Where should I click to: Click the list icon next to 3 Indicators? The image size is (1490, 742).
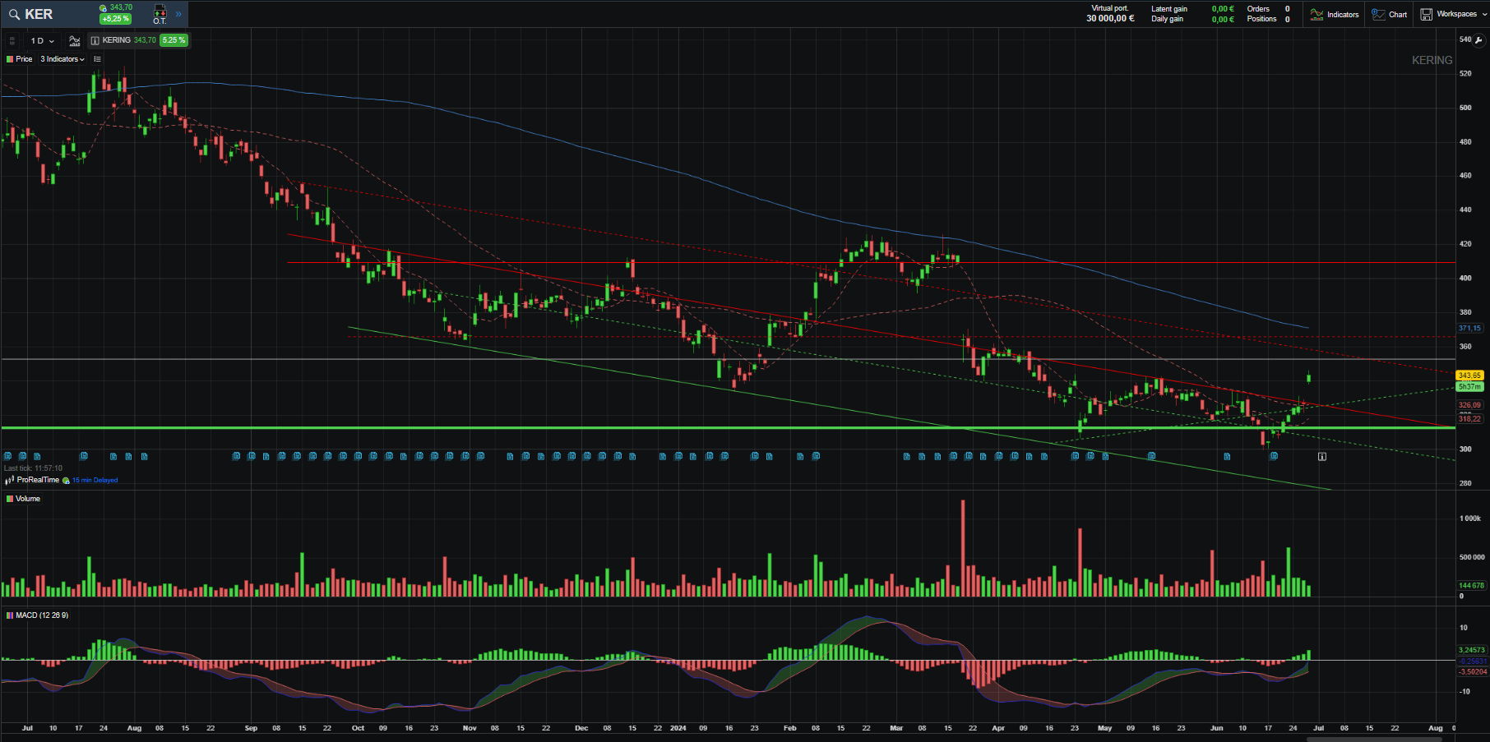click(97, 59)
